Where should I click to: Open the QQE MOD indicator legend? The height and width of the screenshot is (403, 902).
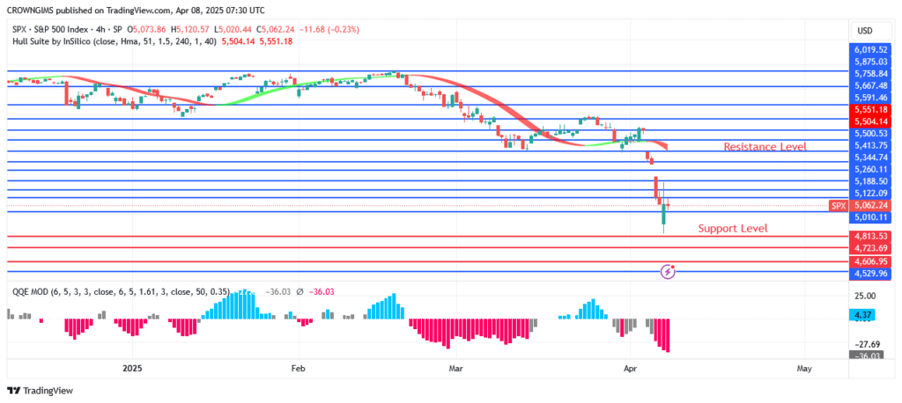pos(121,291)
